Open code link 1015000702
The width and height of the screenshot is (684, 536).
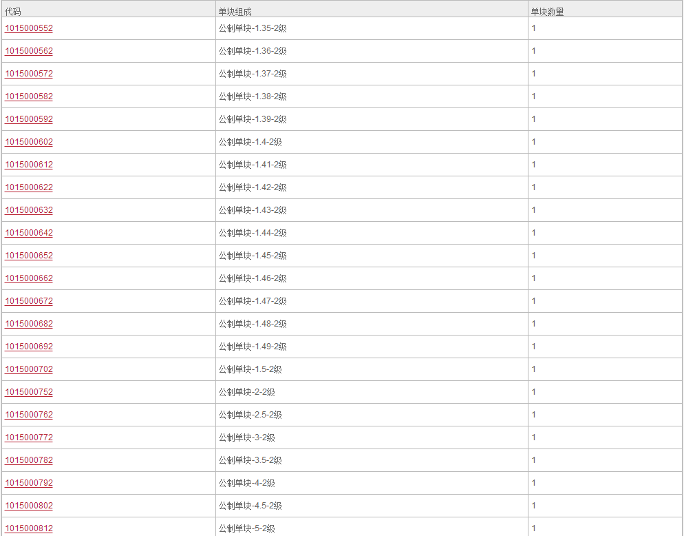click(x=29, y=369)
